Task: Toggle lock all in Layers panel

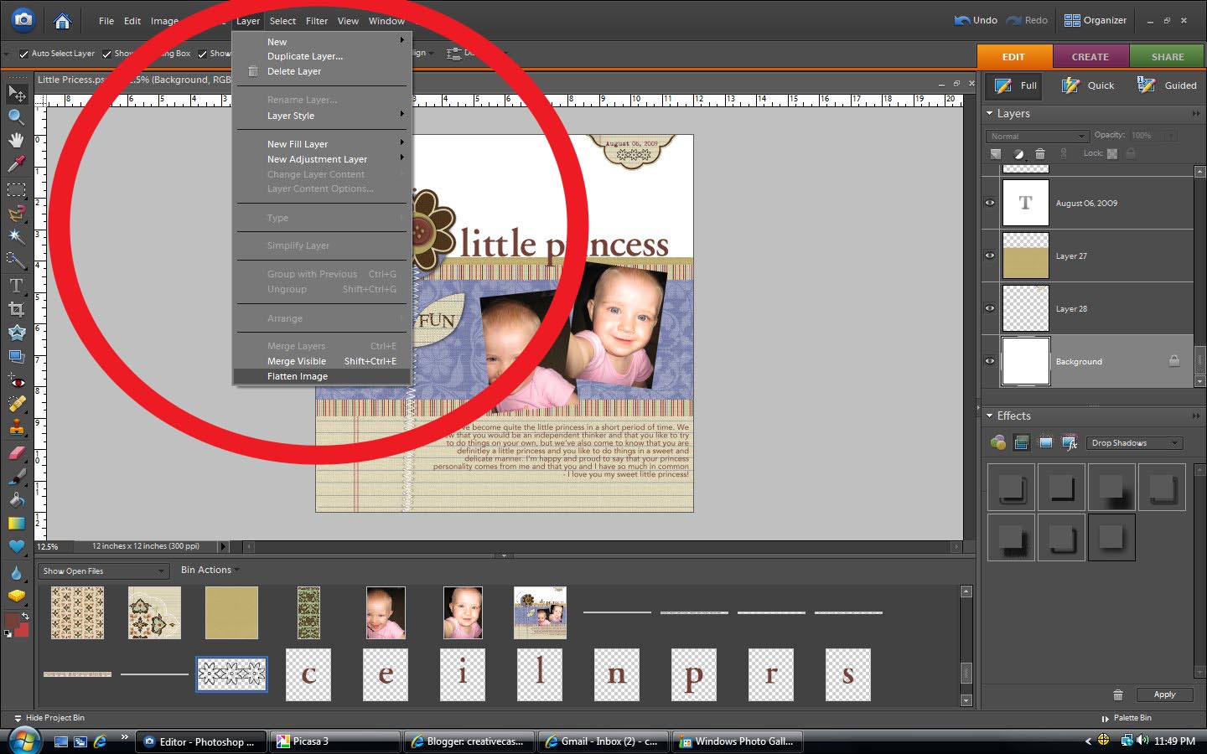Action: point(1130,153)
